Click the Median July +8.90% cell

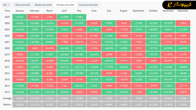(109, 105)
